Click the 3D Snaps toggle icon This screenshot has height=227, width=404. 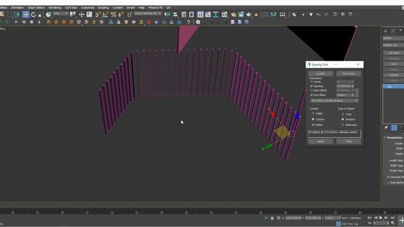click(98, 15)
